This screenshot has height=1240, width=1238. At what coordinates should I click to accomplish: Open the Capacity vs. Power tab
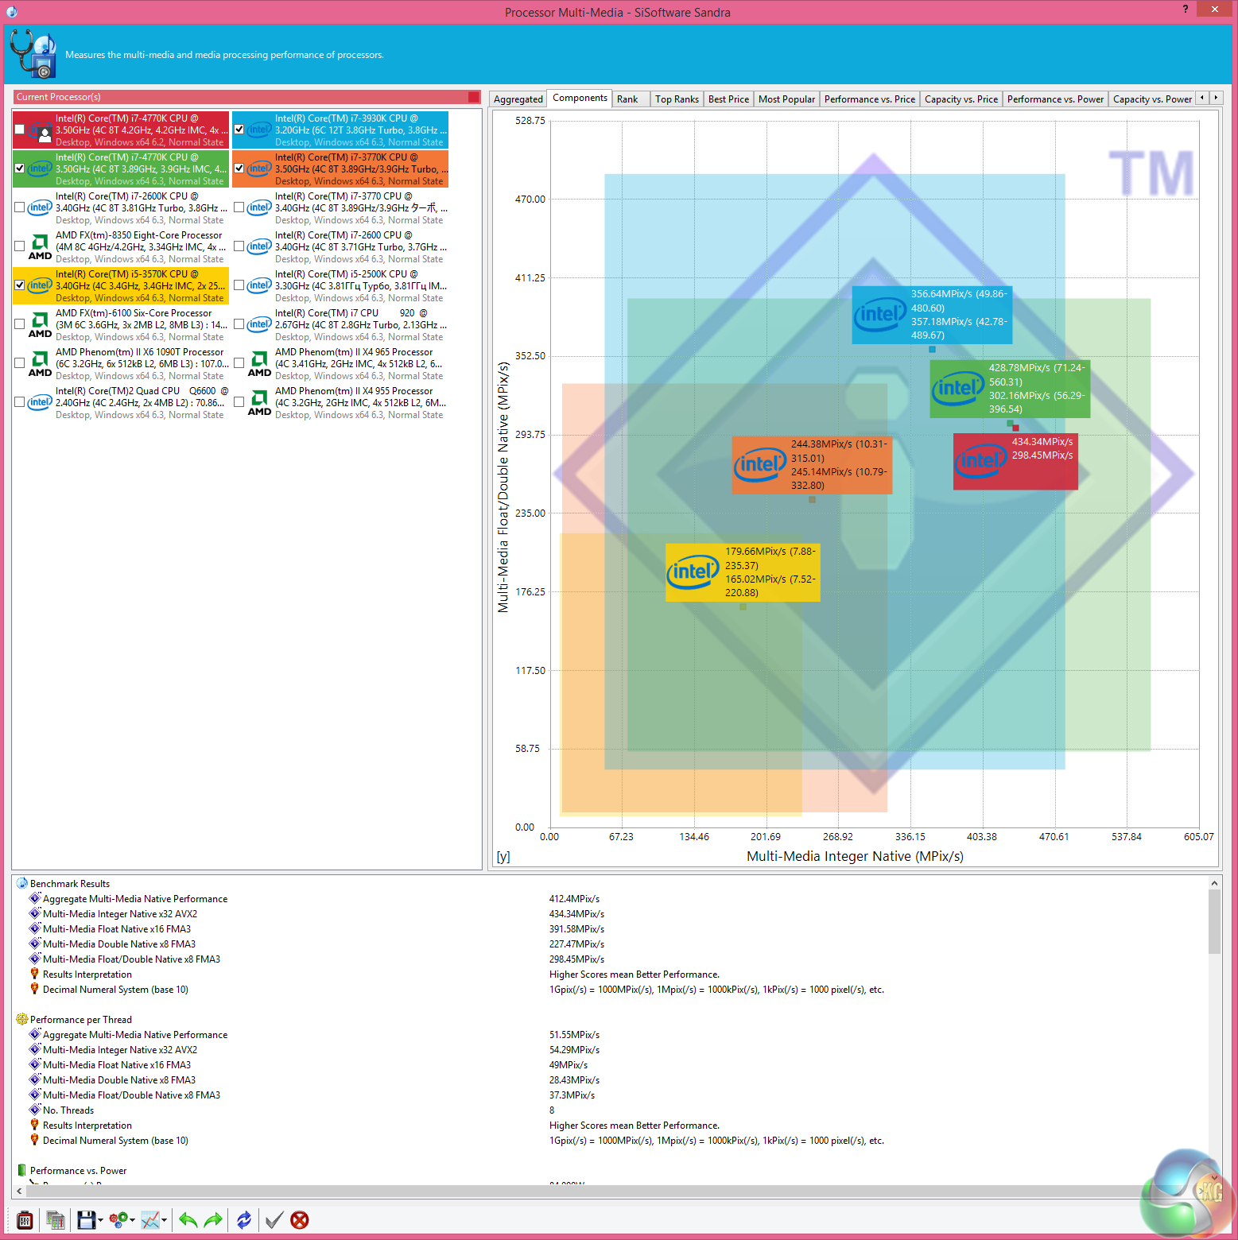pos(1152,99)
